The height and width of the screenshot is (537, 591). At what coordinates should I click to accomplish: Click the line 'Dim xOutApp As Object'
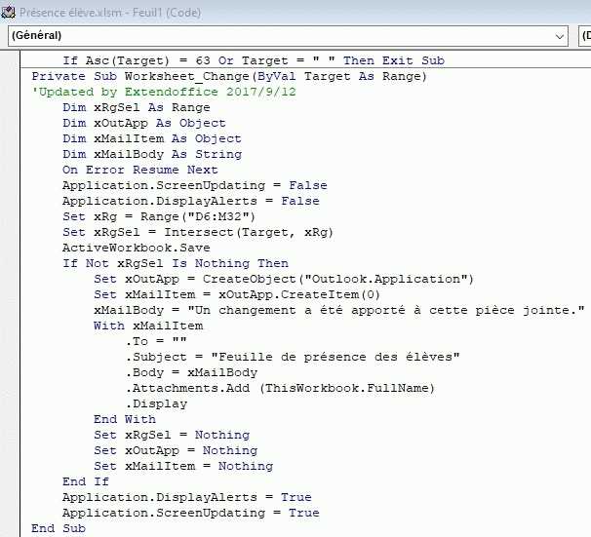pos(144,123)
